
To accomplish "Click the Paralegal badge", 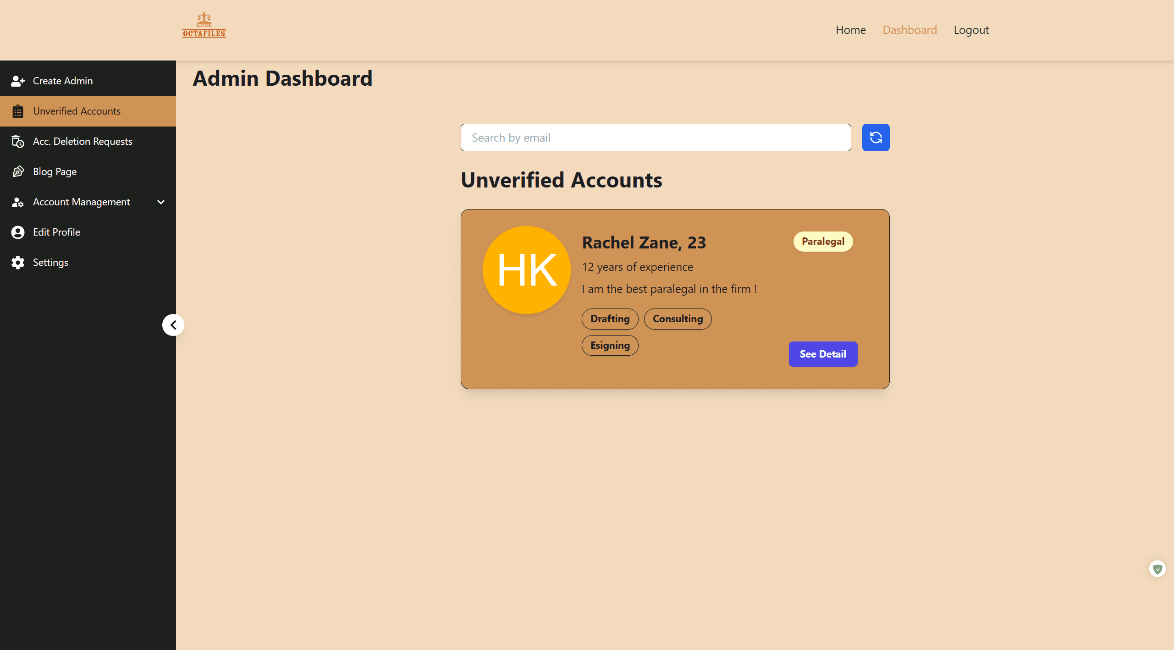I will [822, 241].
